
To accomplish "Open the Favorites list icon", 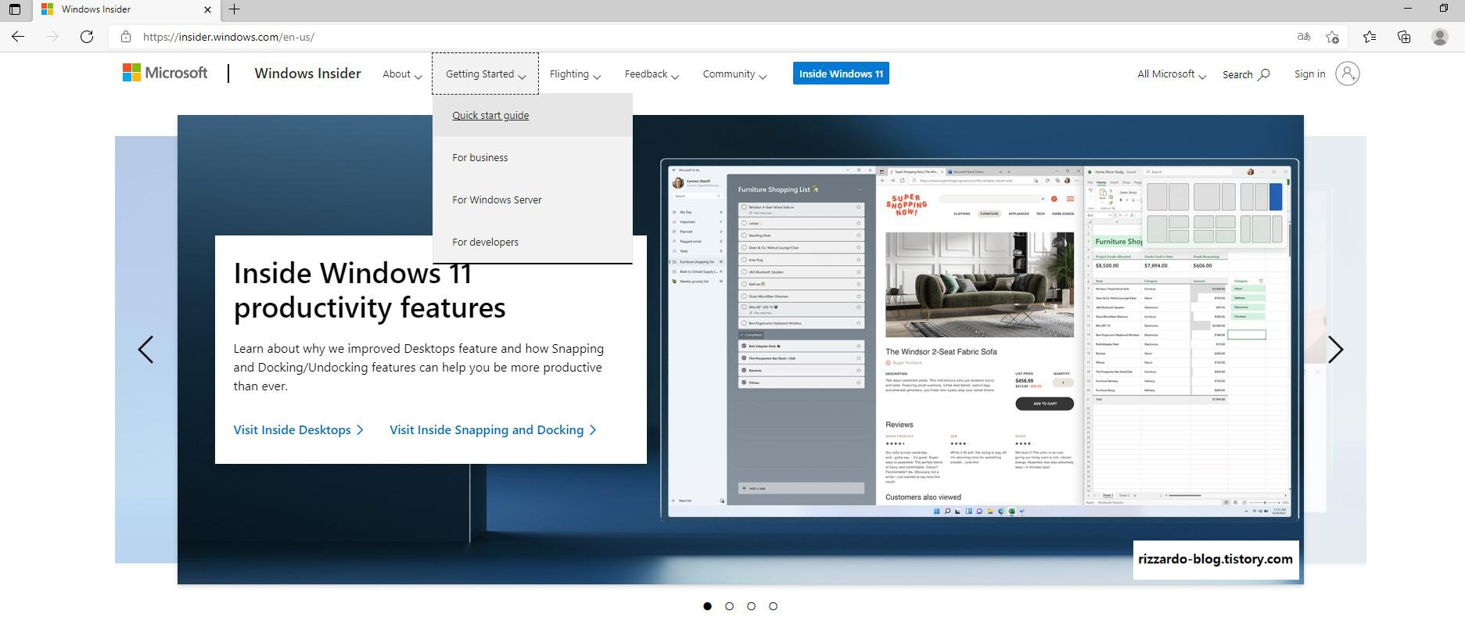I will [x=1370, y=37].
